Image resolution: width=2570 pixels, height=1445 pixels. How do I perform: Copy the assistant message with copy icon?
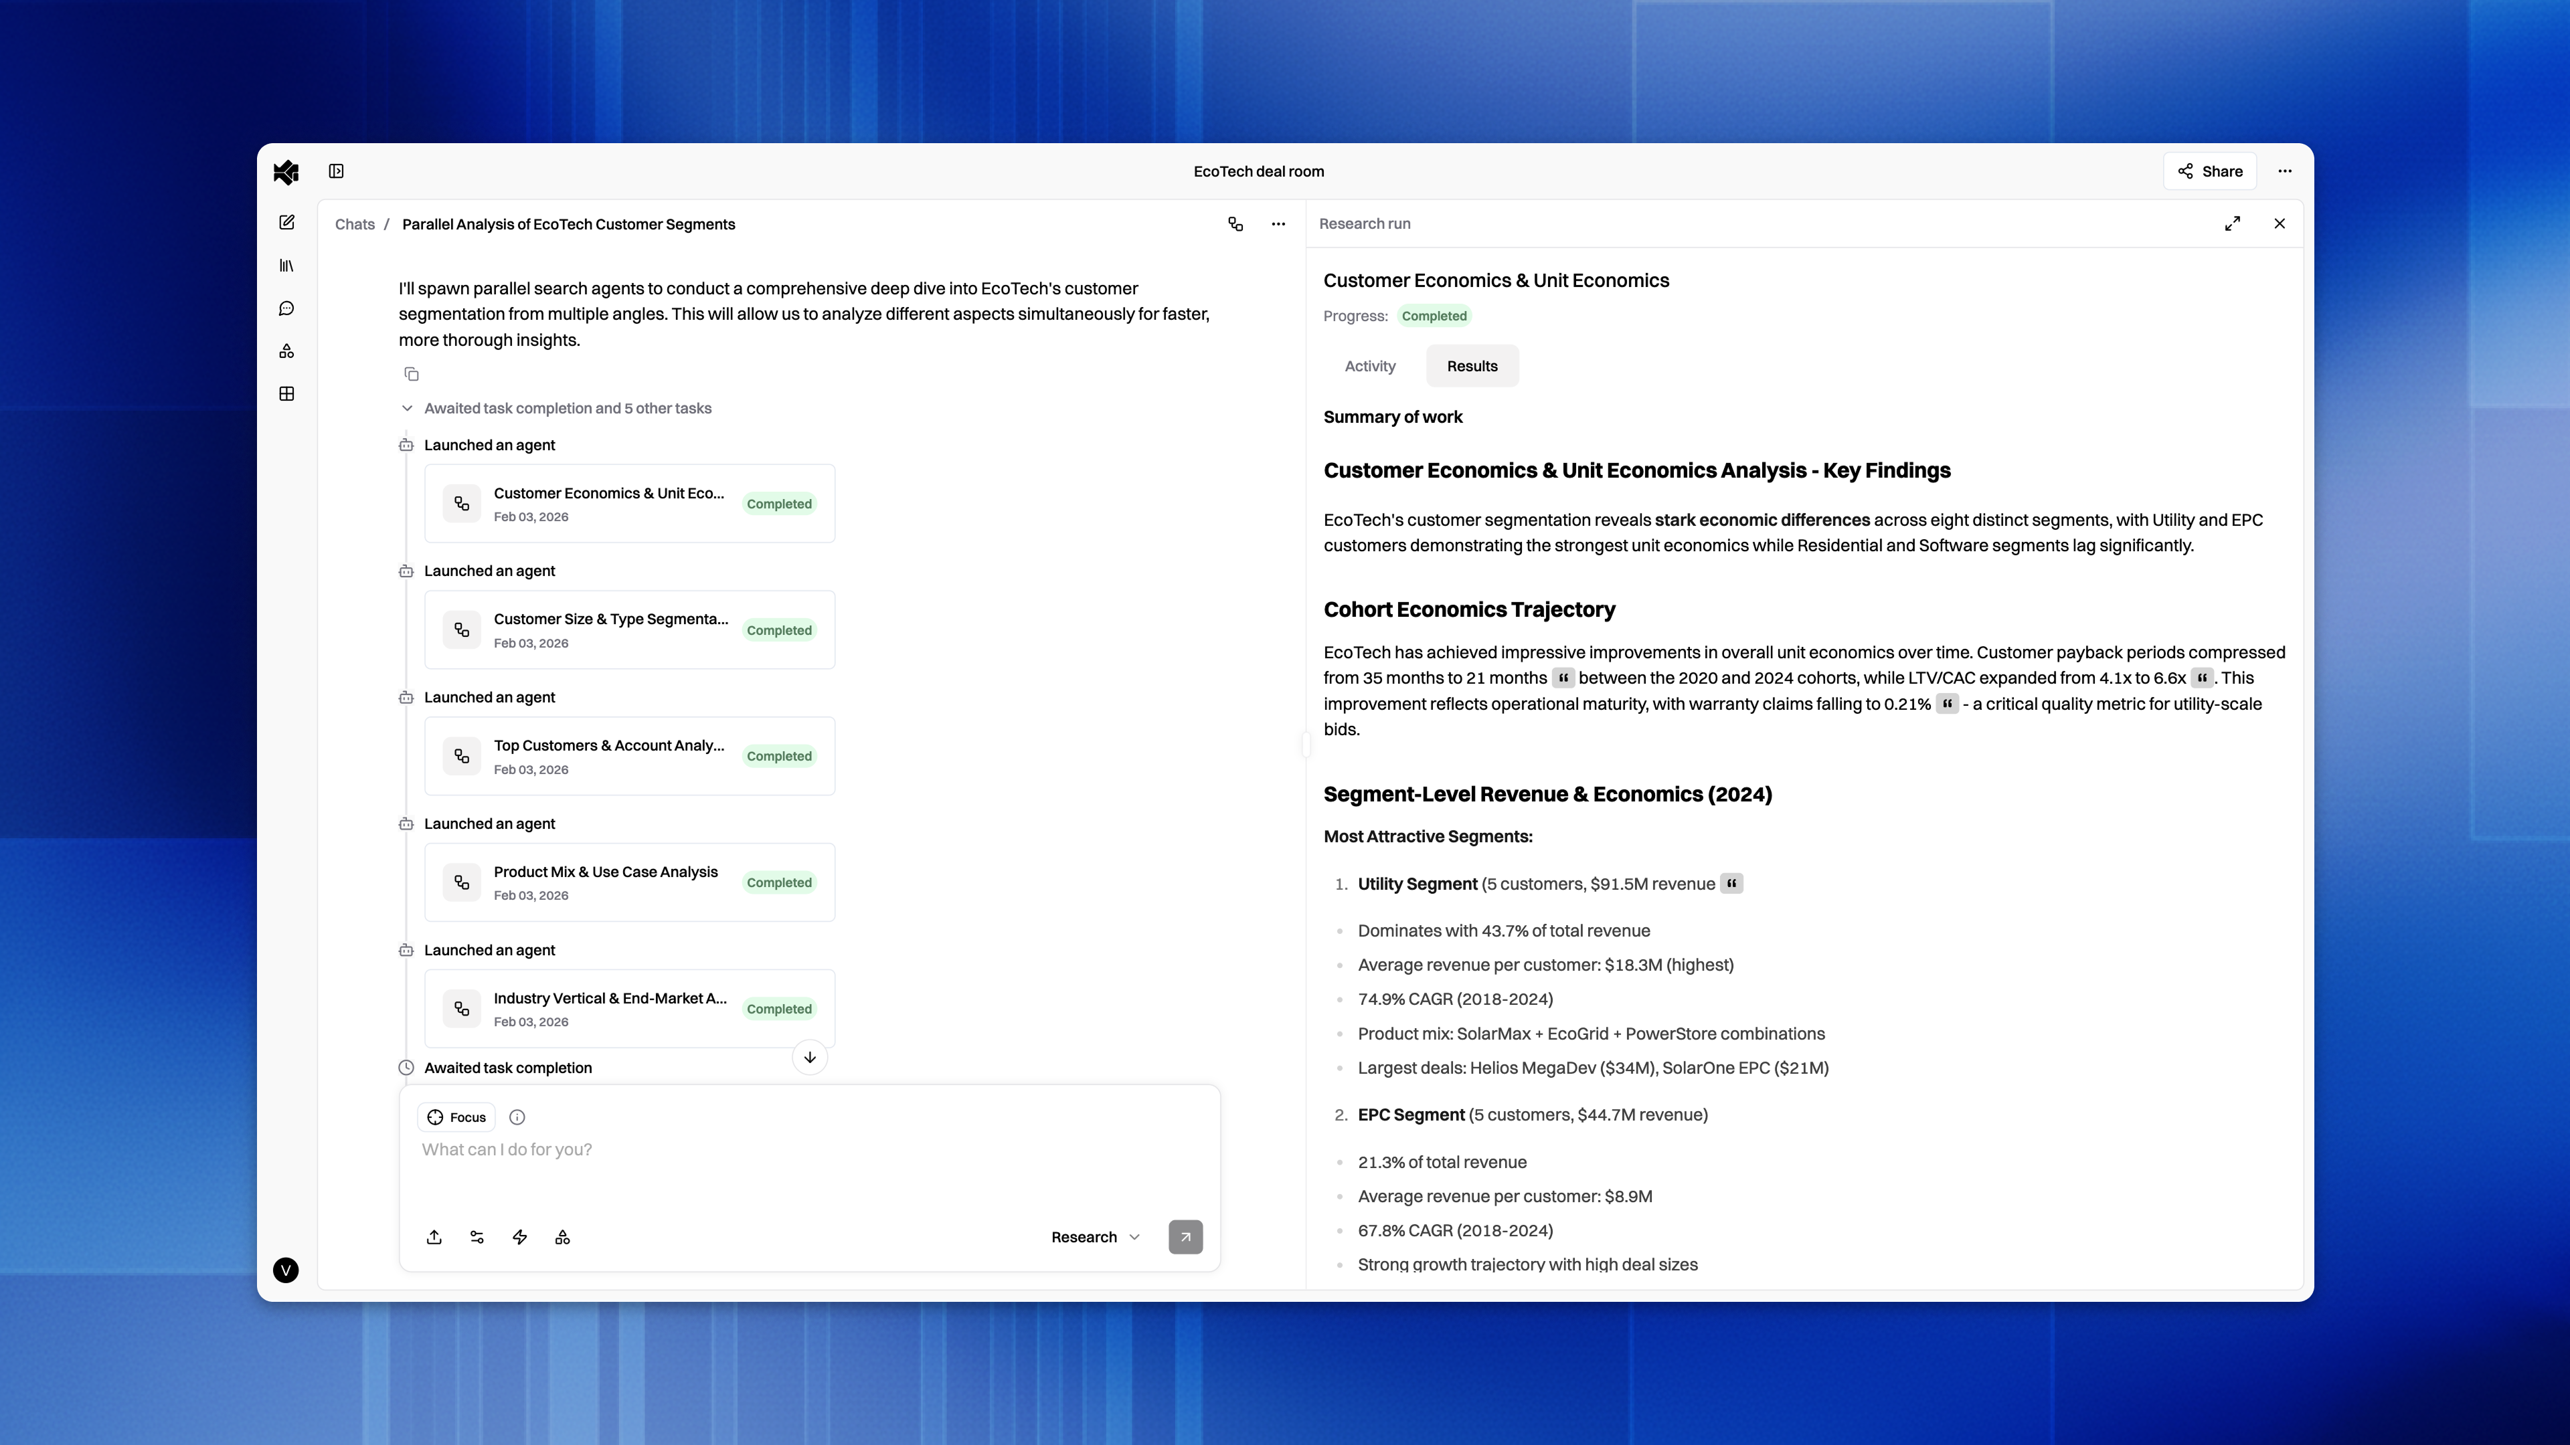pos(411,374)
